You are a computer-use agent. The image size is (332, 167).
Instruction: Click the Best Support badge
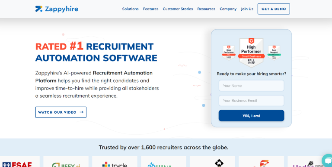pos(274,53)
